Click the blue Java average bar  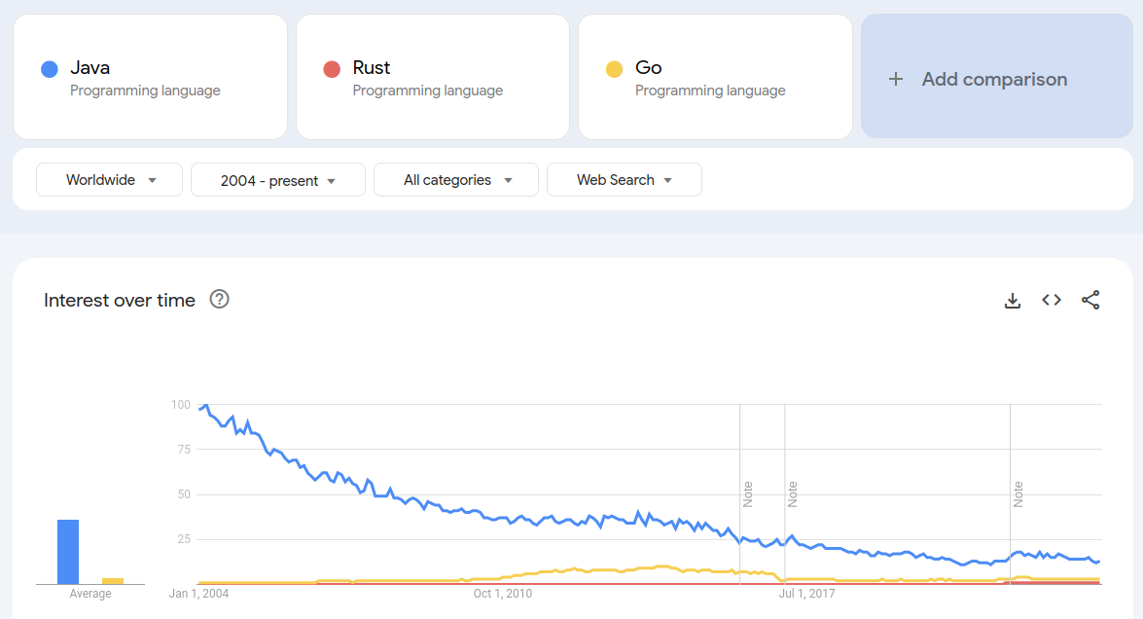coord(68,552)
